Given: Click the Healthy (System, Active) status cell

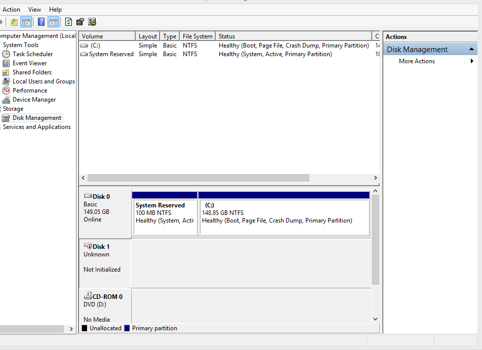Looking at the screenshot, I should click(x=275, y=54).
